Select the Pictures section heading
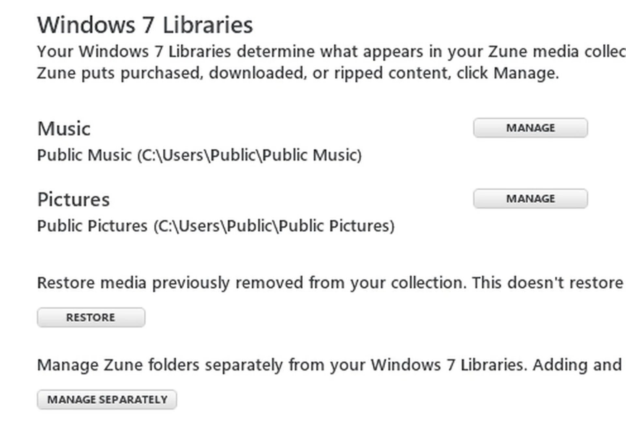The height and width of the screenshot is (422, 626). coord(73,199)
